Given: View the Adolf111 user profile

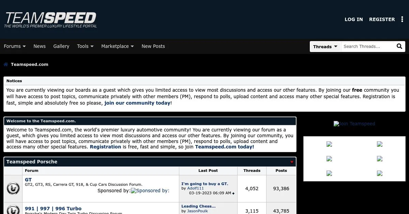Looking at the screenshot, I should [x=195, y=188].
